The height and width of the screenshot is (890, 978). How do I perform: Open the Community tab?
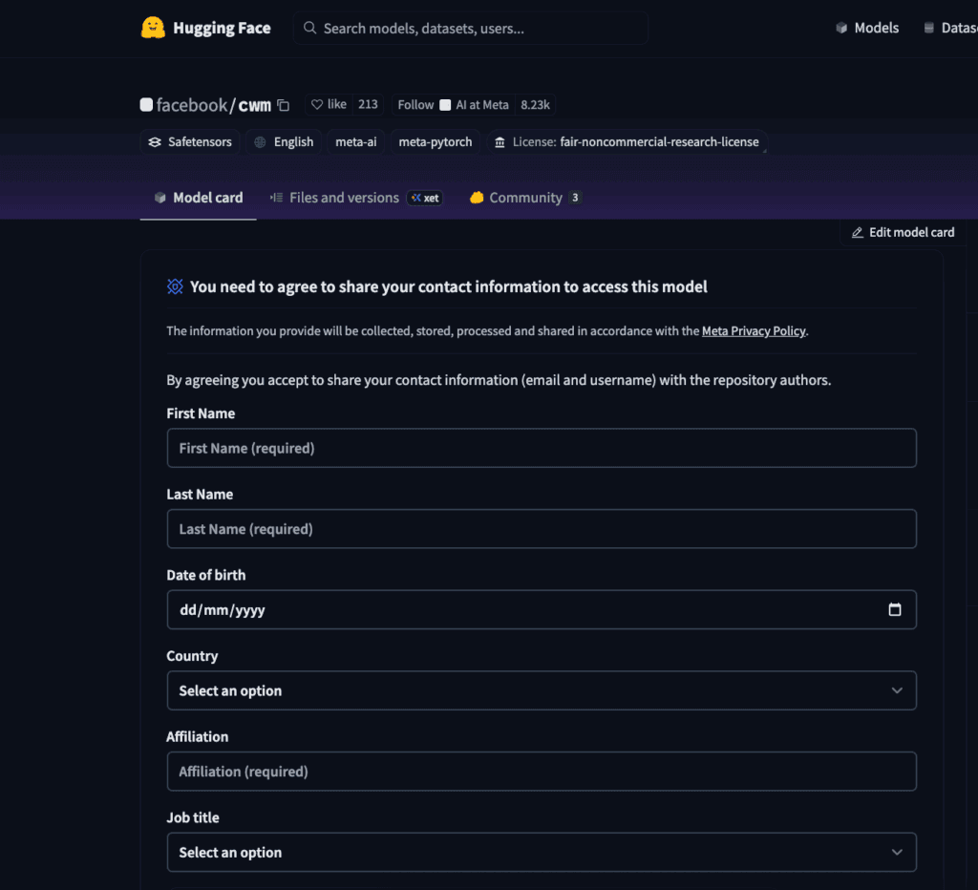[x=524, y=198]
